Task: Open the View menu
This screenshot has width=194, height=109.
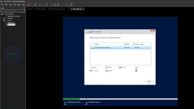Action: point(11,5)
